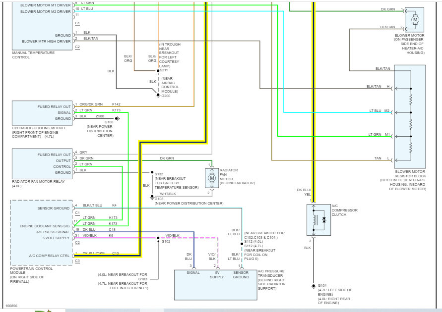Select the TAN L terminal label
Viewport: 442px width, 312px height.
pos(381,158)
